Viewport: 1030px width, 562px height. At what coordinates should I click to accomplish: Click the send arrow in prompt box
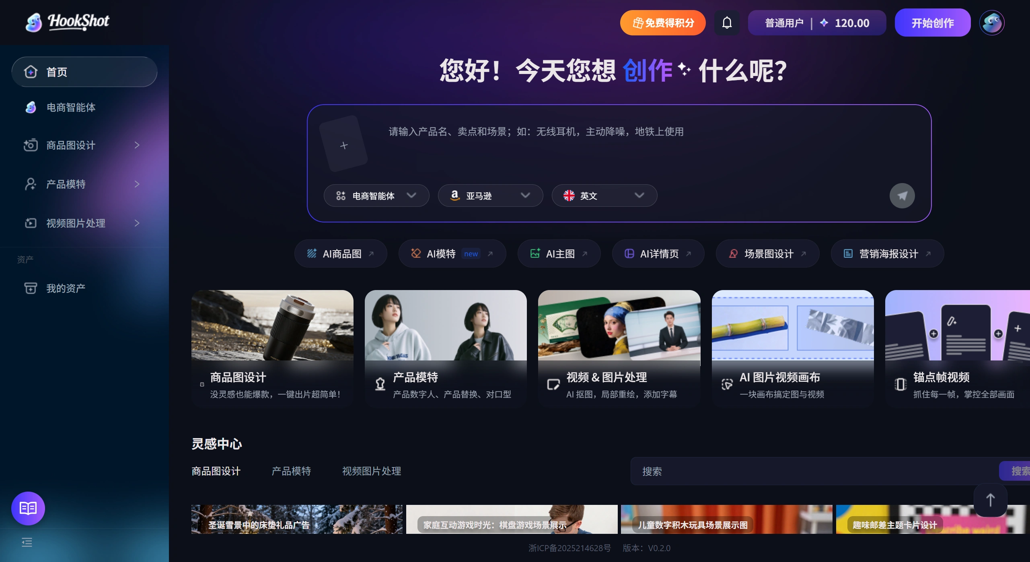click(902, 196)
